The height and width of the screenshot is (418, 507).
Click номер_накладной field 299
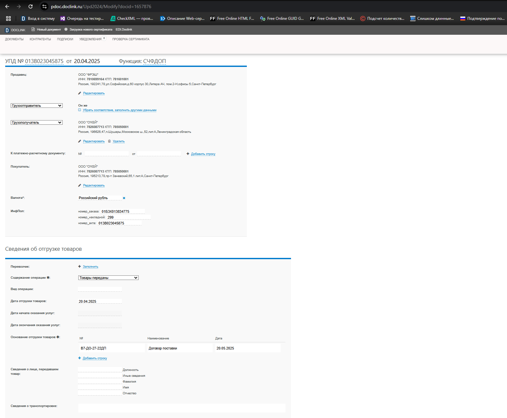pyautogui.click(x=129, y=217)
